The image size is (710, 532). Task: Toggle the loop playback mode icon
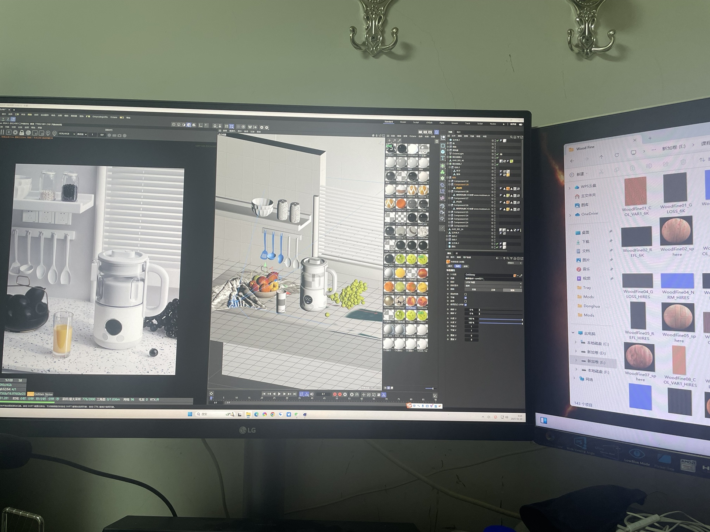301,394
